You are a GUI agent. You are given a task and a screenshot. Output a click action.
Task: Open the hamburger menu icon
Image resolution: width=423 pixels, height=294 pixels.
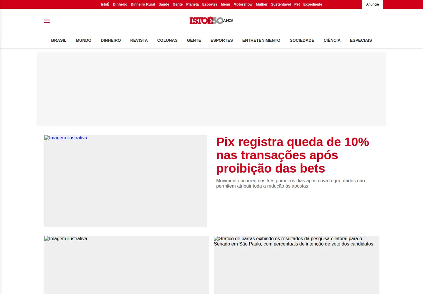tap(47, 21)
